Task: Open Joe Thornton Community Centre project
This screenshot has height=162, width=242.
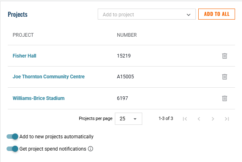Action: [x=49, y=77]
